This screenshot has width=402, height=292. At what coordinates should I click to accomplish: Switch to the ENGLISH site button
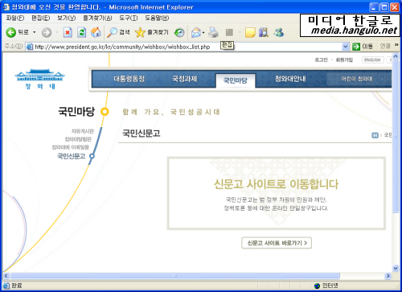click(x=372, y=60)
